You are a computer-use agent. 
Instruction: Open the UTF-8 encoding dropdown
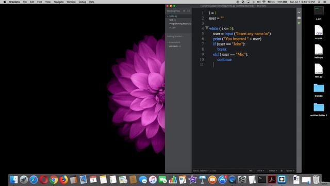[260, 171]
